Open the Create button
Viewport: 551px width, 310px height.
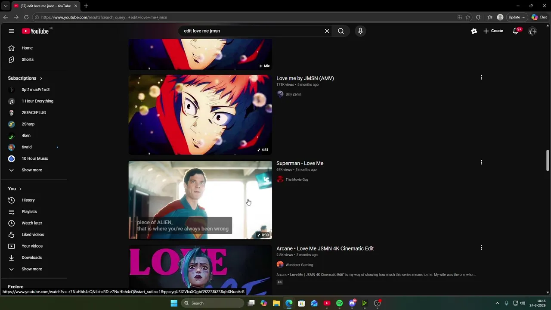click(x=493, y=31)
